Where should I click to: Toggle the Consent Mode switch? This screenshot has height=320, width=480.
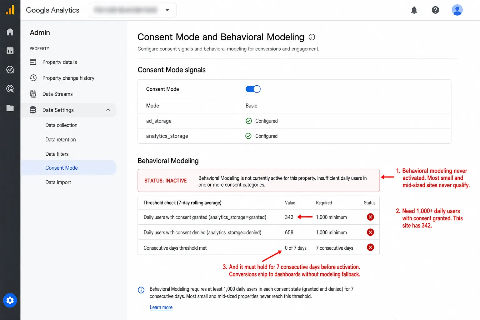[253, 89]
